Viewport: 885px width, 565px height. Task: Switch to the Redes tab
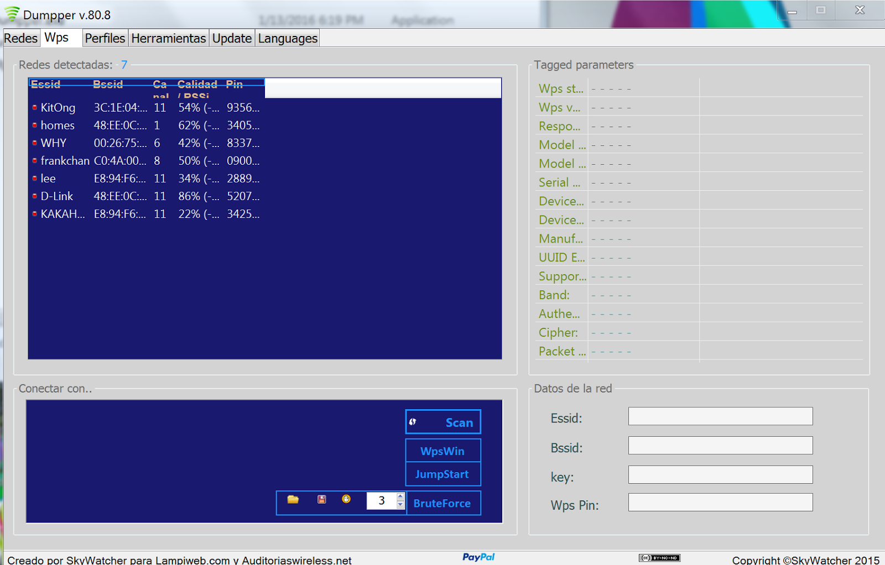(x=21, y=38)
